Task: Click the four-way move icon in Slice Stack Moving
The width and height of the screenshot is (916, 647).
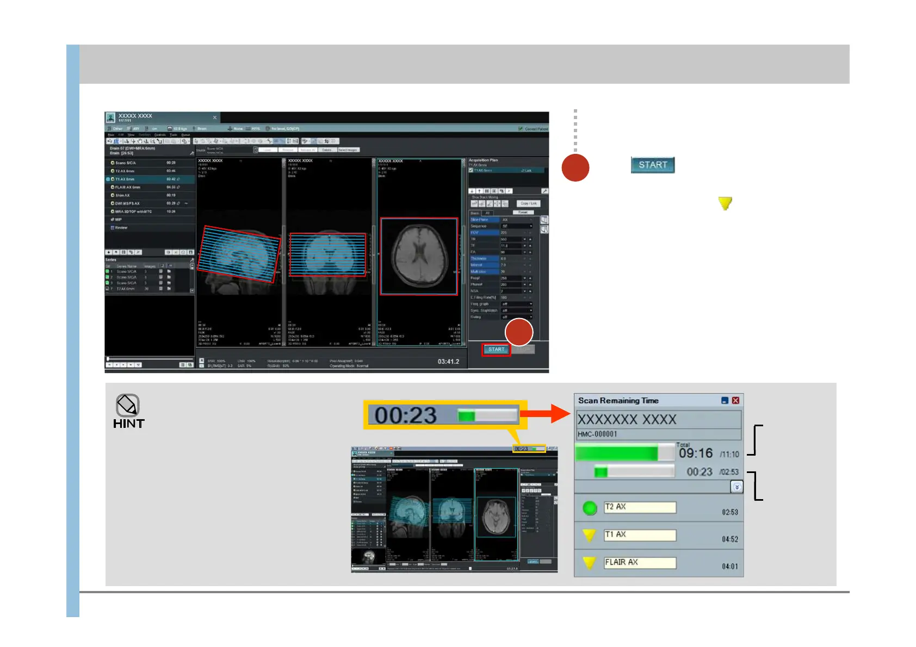Action: click(x=497, y=203)
